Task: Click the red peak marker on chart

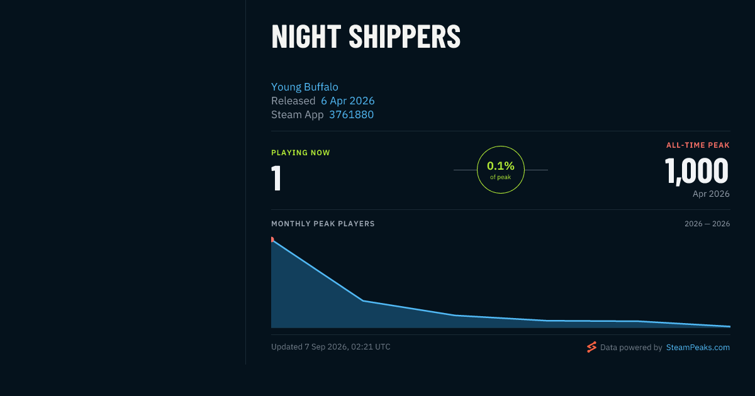Action: 272,239
